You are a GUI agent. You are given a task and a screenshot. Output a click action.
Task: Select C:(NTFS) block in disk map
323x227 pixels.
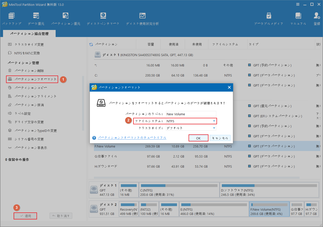coord(179,190)
